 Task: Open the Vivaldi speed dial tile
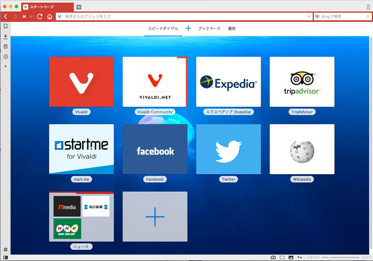(x=82, y=82)
